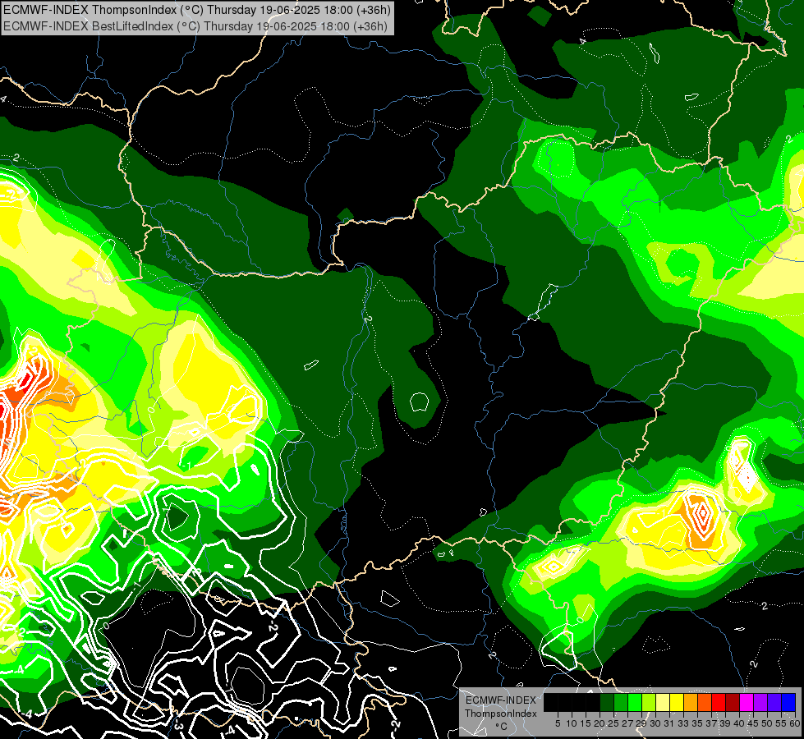Click the legend tick value 20

(x=600, y=723)
